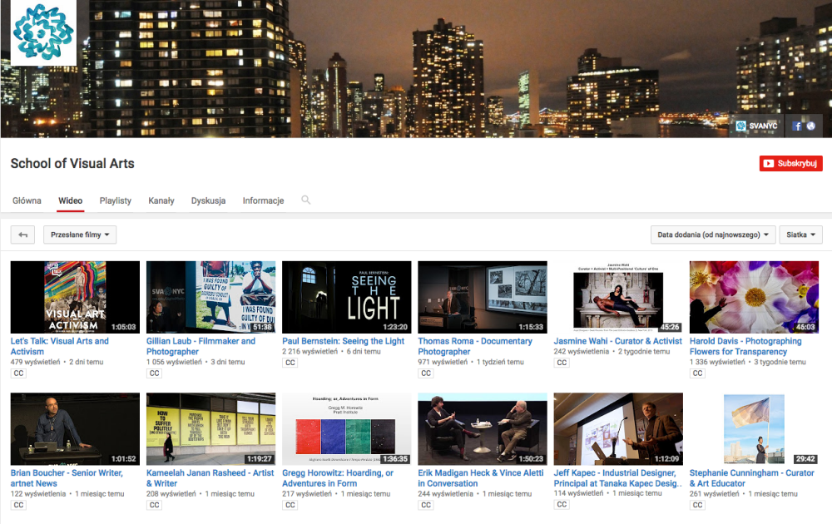Click the globe website icon in banner
This screenshot has width=832, height=524.
[x=810, y=126]
